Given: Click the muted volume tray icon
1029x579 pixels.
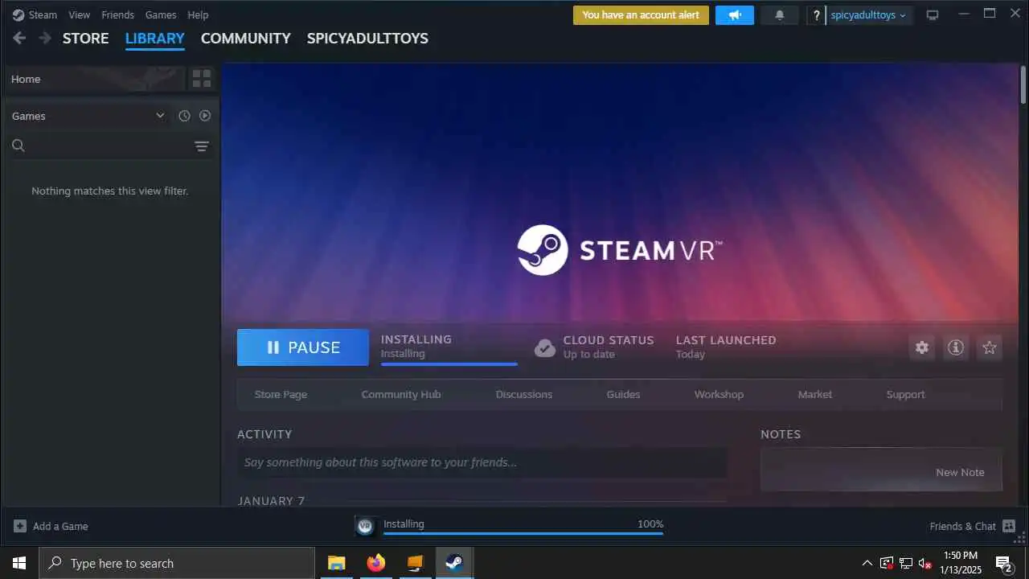Looking at the screenshot, I should 925,563.
